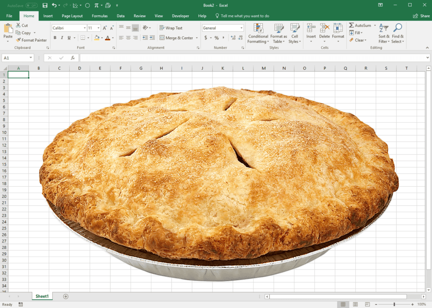
Task: Align text to the left
Action: point(121,38)
